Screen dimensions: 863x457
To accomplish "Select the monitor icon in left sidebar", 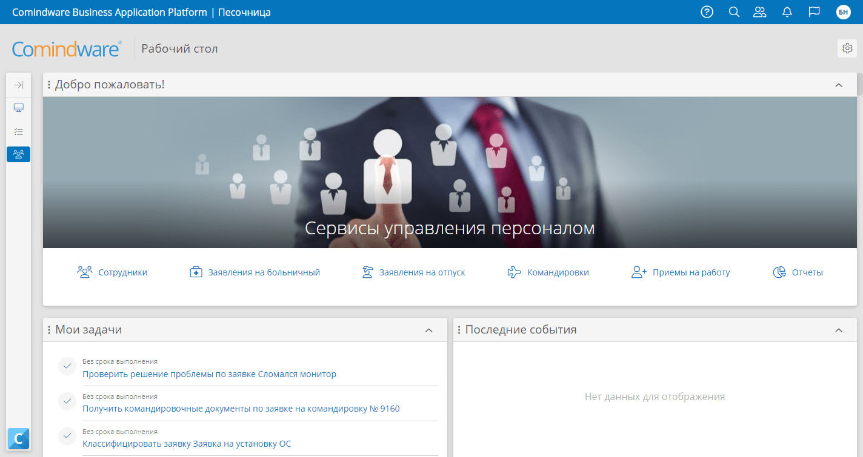I will [19, 108].
